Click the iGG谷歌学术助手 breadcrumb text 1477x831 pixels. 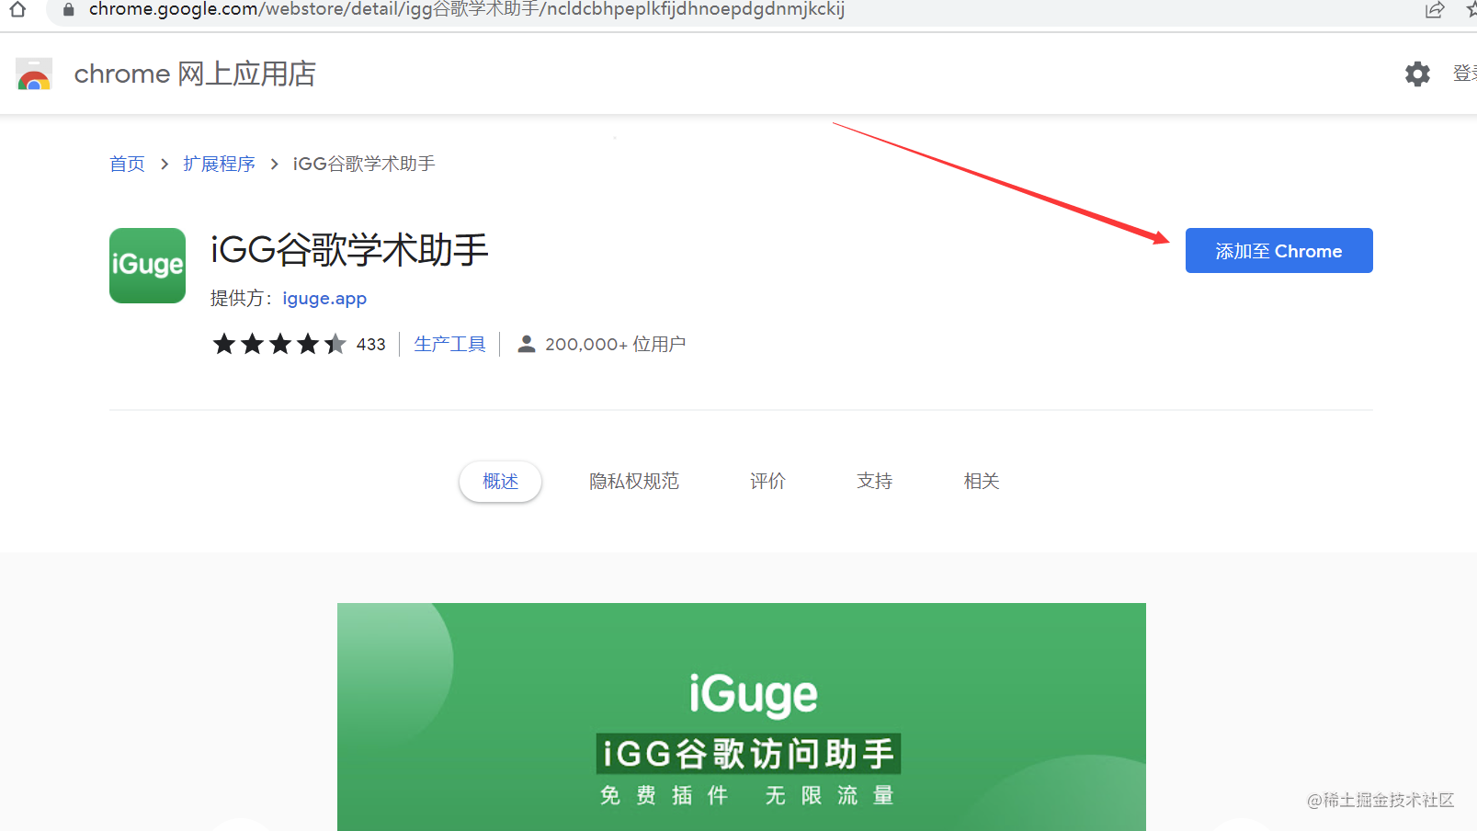click(x=364, y=164)
